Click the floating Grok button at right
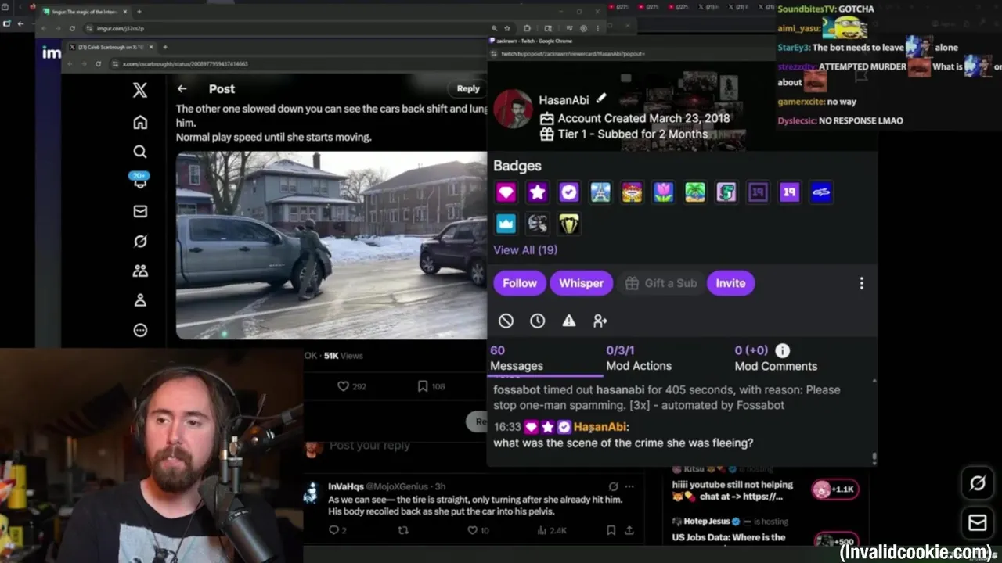This screenshot has height=563, width=1002. (978, 483)
